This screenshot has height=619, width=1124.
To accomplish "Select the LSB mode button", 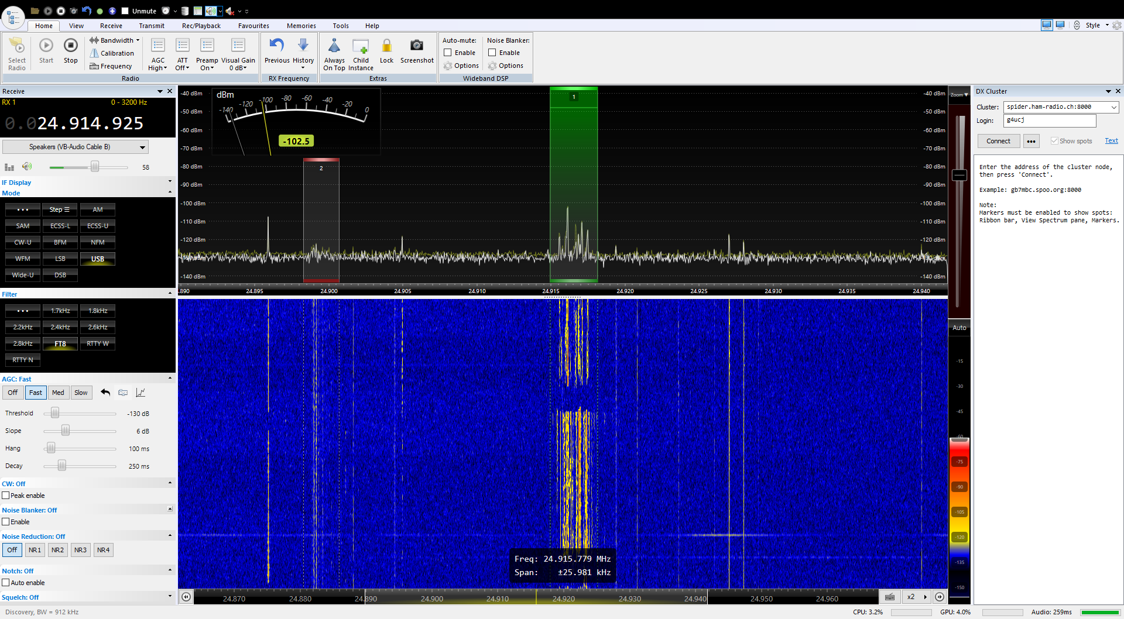I will pyautogui.click(x=60, y=259).
